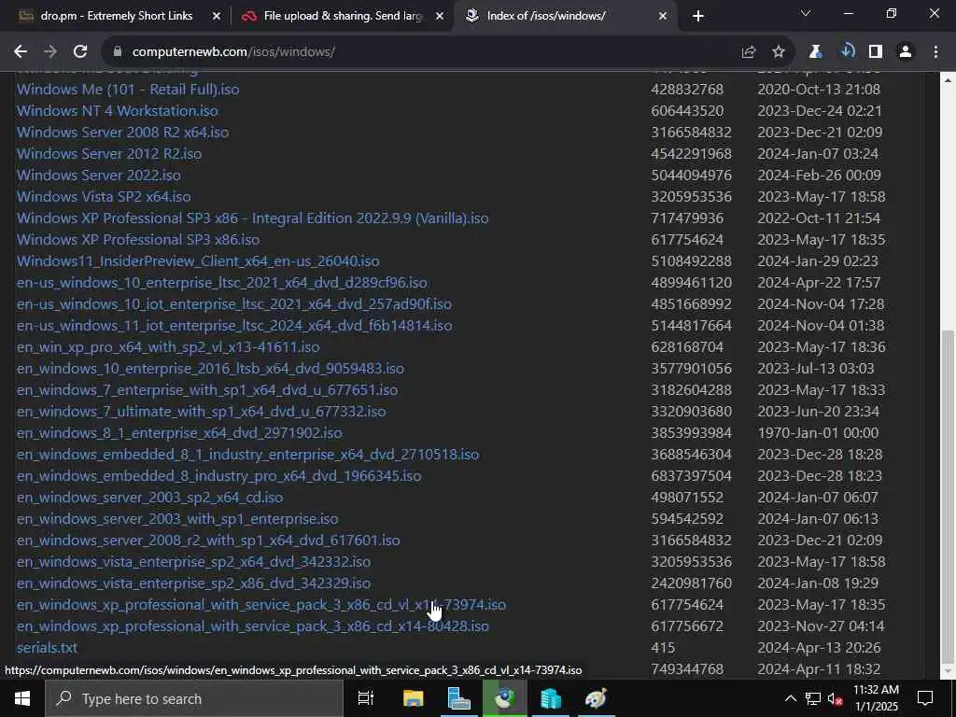956x717 pixels.
Task: Open the profile avatar menu
Action: [x=906, y=52]
